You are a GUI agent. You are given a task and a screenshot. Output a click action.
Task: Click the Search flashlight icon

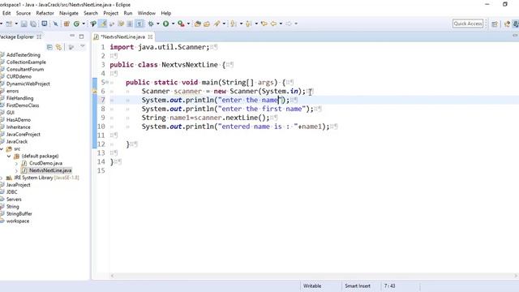pyautogui.click(x=217, y=24)
